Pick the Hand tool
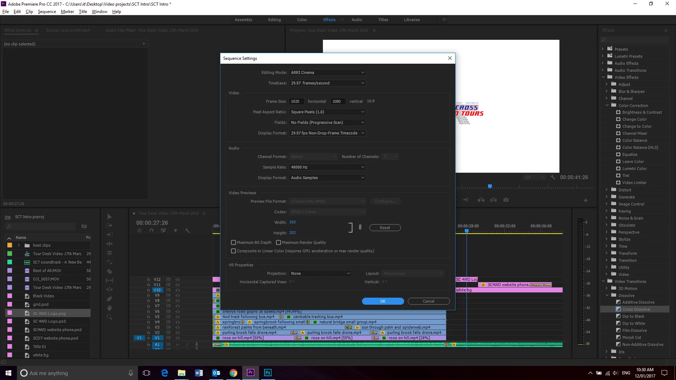676x380 pixels. [109, 308]
